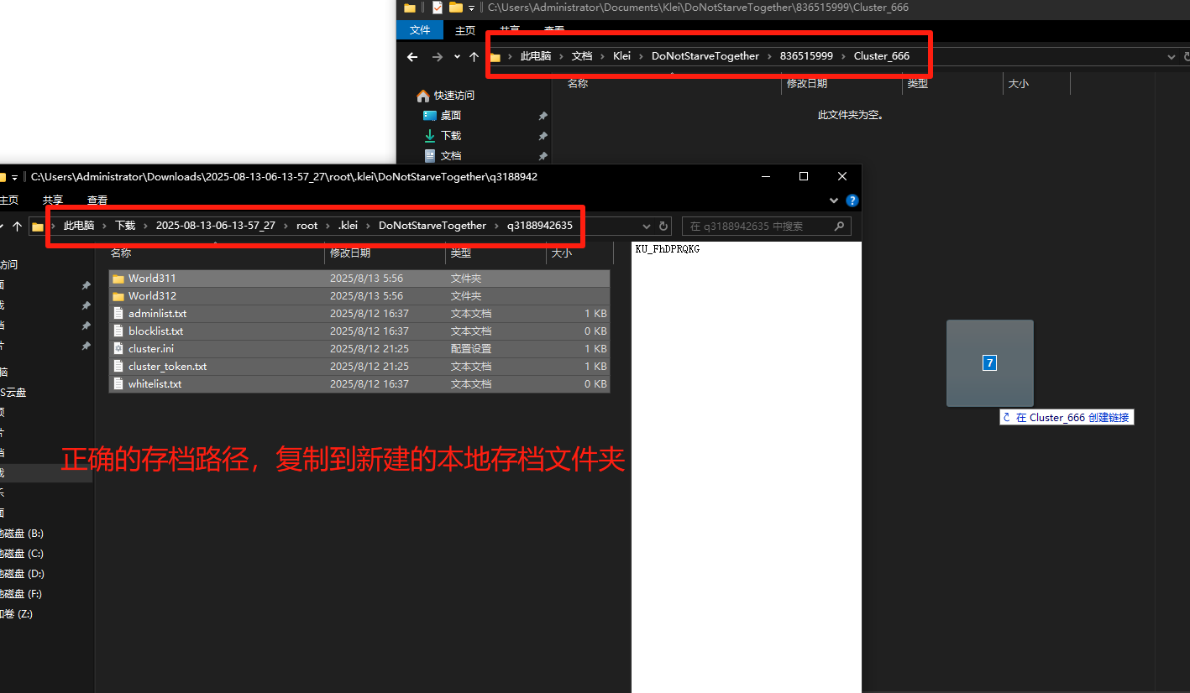Click the blue Help icon in q3188942635 window
1190x693 pixels.
[852, 201]
